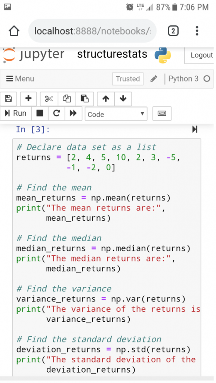This screenshot has height=383, width=216.
Task: Rename the structurestats notebook title
Action: point(112,54)
